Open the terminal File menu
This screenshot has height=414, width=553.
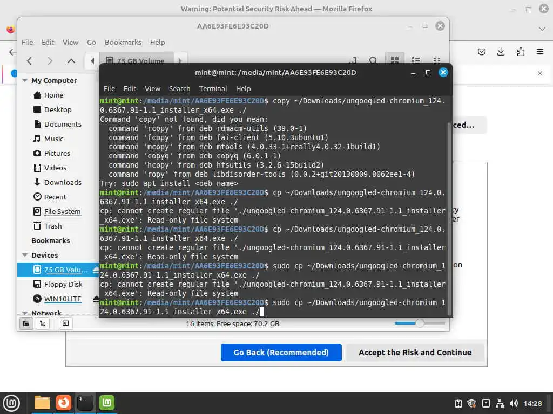coord(109,89)
